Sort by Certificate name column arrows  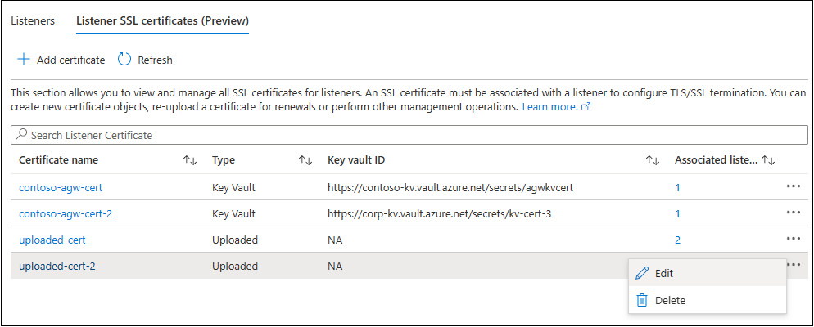coord(190,161)
